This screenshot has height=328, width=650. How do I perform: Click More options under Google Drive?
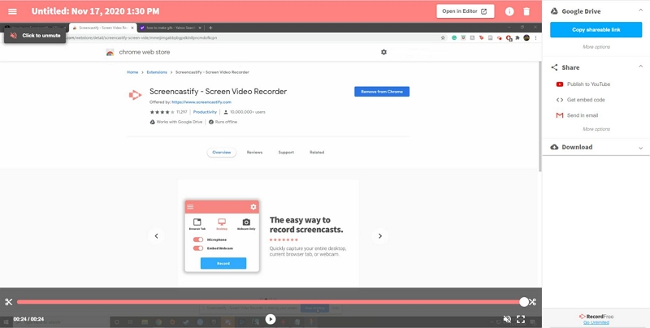click(596, 47)
